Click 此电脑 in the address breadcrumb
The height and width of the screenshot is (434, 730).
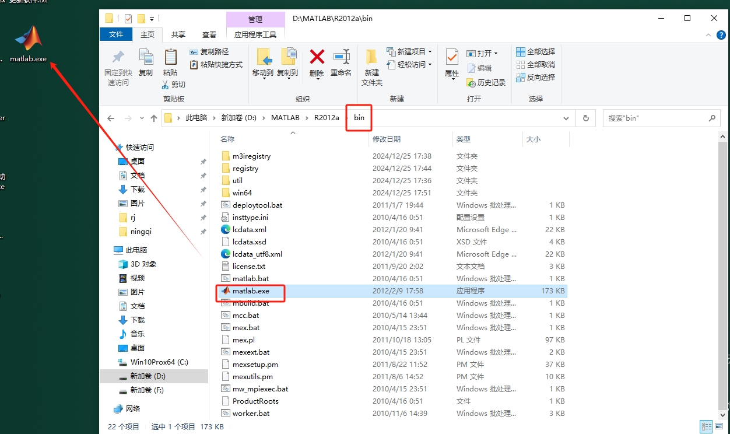point(196,118)
